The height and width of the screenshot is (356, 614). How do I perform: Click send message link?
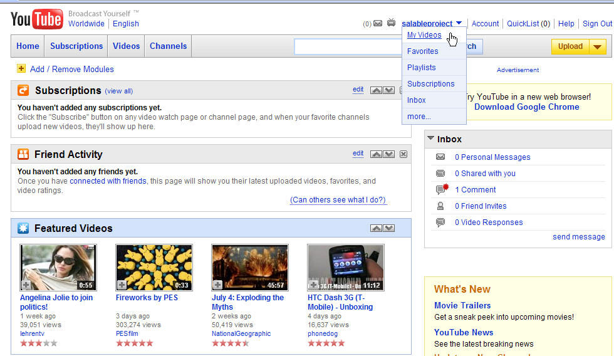(578, 236)
